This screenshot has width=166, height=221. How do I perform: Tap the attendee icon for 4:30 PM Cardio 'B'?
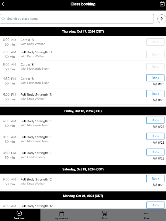click(155, 84)
